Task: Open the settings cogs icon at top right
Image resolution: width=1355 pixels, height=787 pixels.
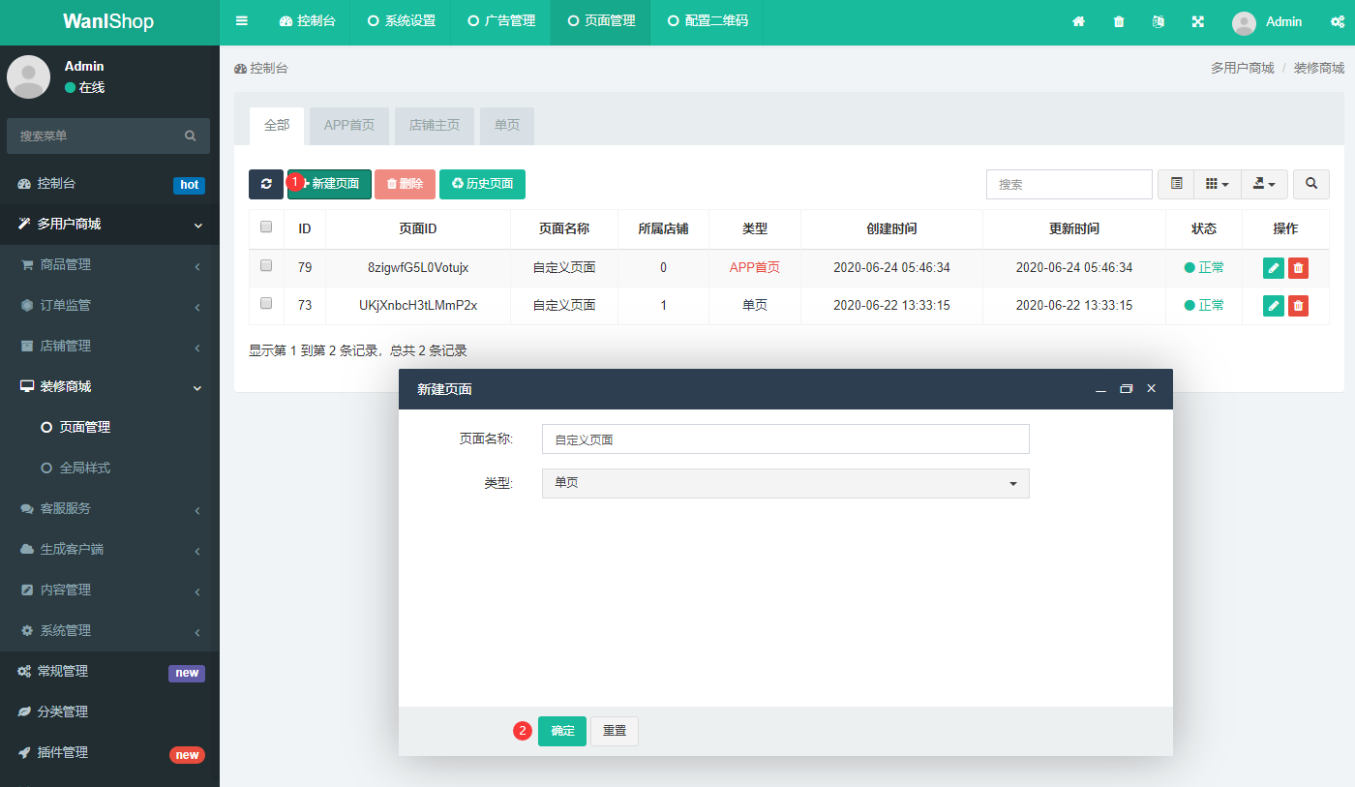Action: pyautogui.click(x=1337, y=21)
